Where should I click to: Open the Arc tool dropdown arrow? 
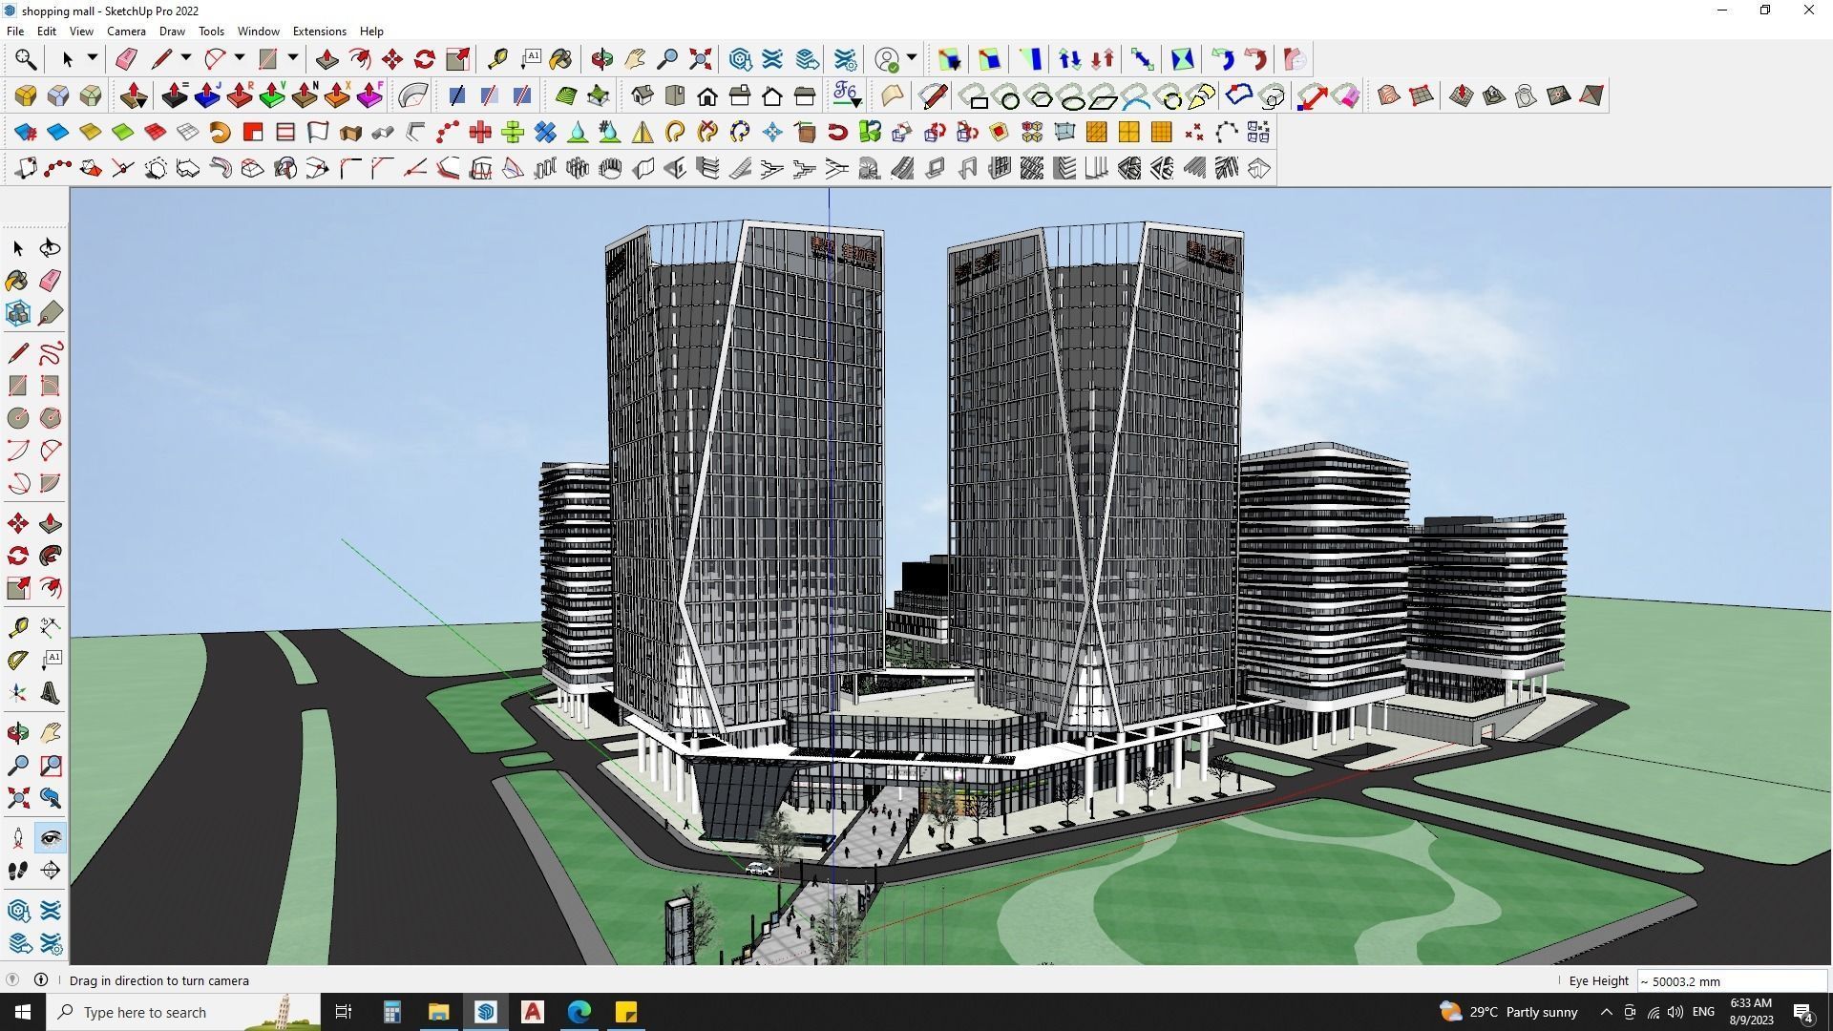(x=240, y=58)
